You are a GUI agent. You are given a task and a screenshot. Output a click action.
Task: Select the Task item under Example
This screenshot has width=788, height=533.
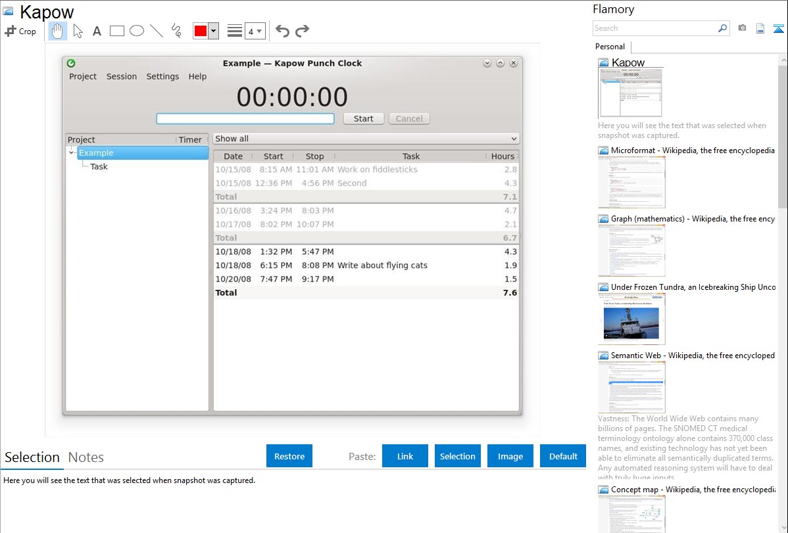(99, 167)
